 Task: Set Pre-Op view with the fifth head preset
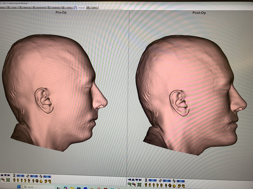coord(29,181)
